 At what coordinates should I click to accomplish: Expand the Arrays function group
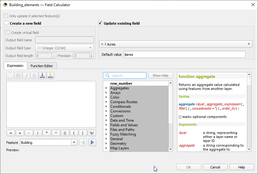click(106, 93)
